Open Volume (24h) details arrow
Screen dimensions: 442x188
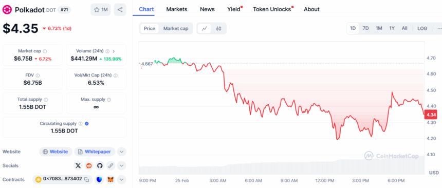pyautogui.click(x=114, y=51)
